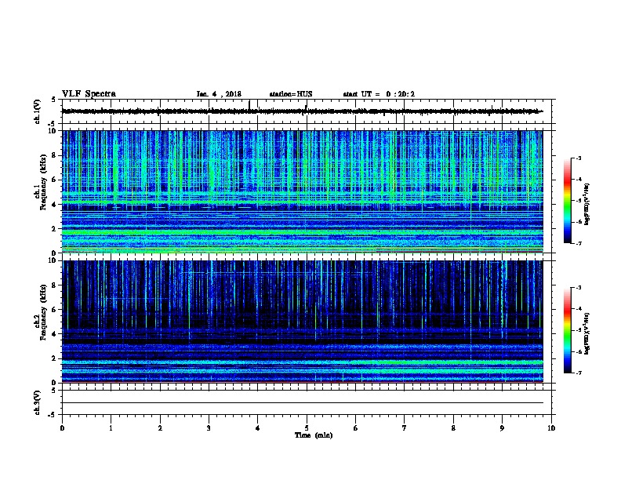The width and height of the screenshot is (621, 480).
Task: Click the "1" tick on the time axis
Action: click(x=111, y=428)
